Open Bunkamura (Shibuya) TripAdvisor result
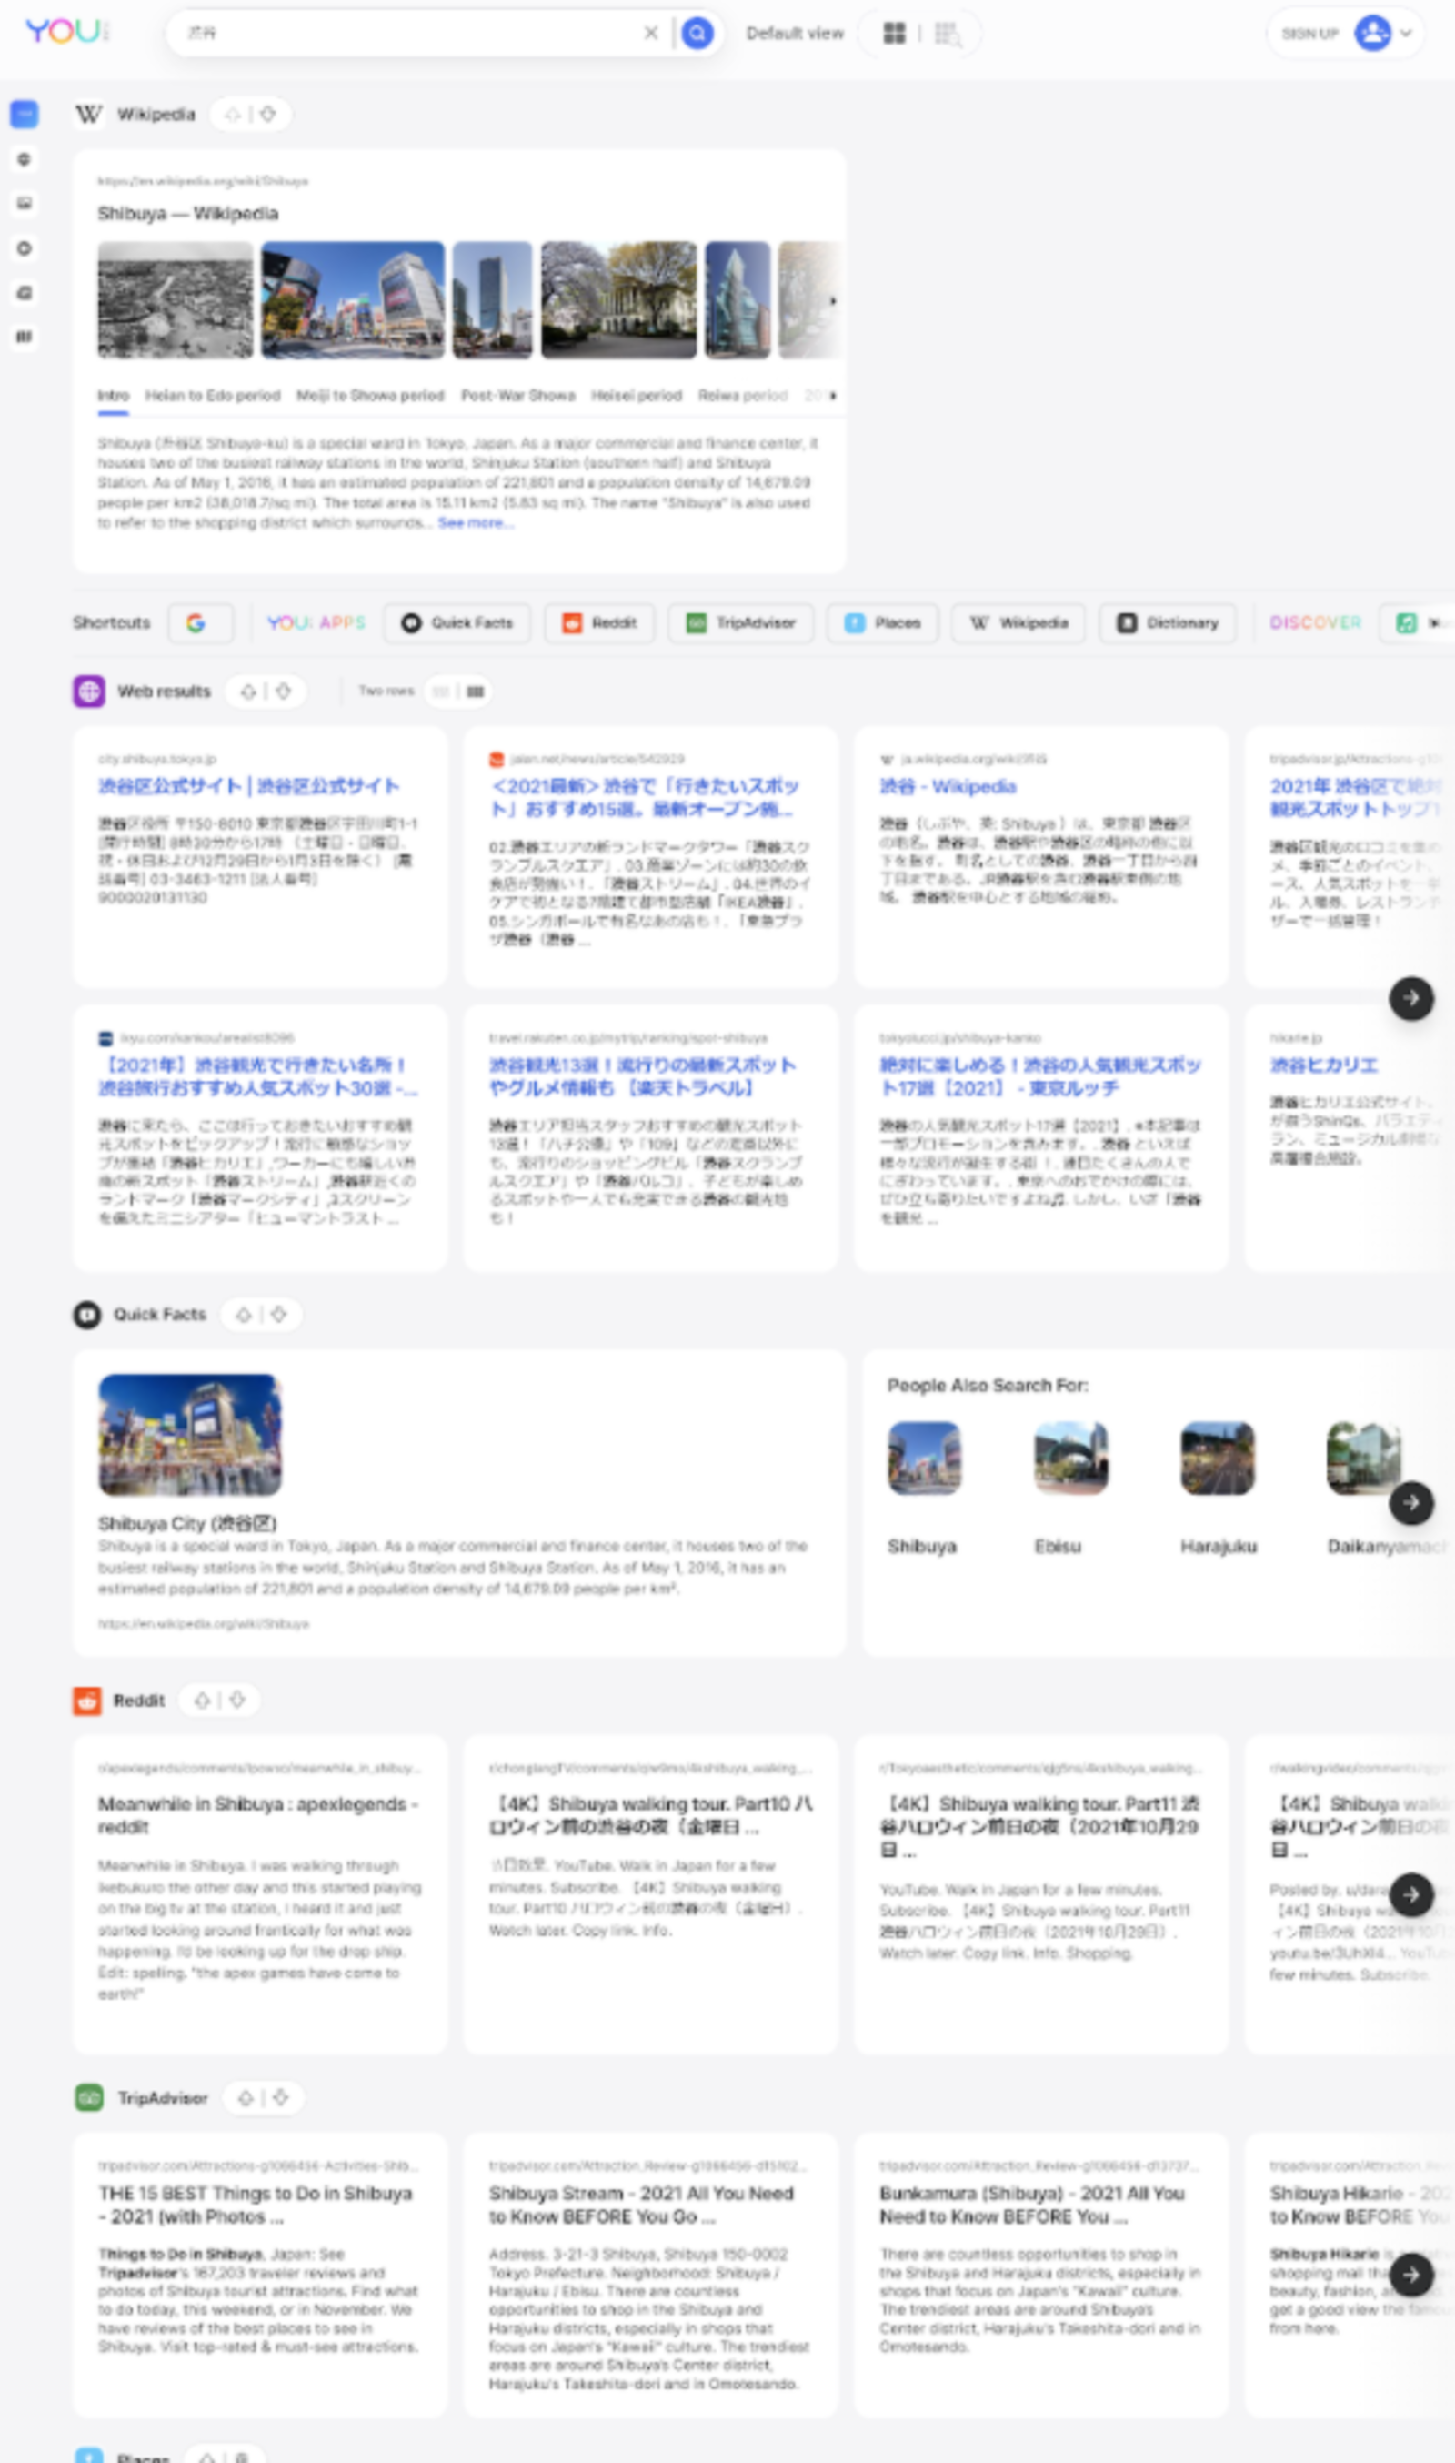 [1031, 2204]
